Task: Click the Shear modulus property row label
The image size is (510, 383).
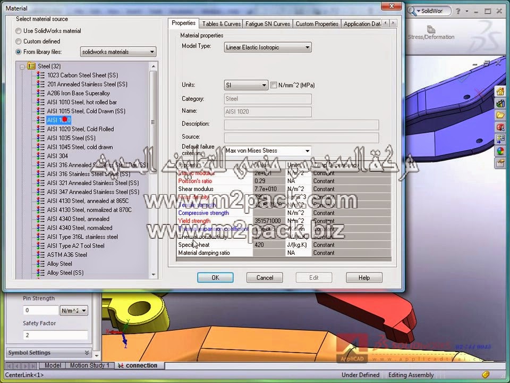Action: coord(196,189)
